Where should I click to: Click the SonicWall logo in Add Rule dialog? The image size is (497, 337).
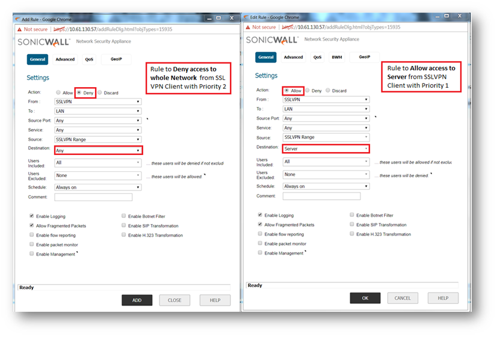point(44,42)
